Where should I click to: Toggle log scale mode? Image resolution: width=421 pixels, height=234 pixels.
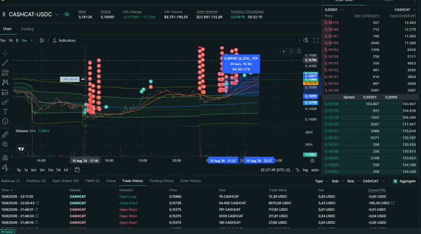[305, 170]
